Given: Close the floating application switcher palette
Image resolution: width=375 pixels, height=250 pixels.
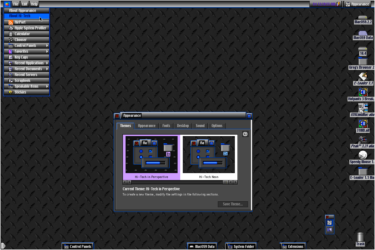Looking at the screenshot, I should coord(327,217).
